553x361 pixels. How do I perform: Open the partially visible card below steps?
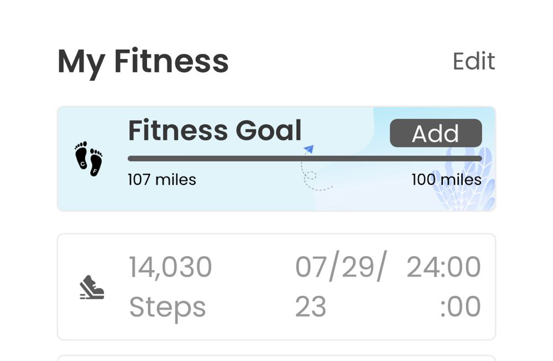276,358
